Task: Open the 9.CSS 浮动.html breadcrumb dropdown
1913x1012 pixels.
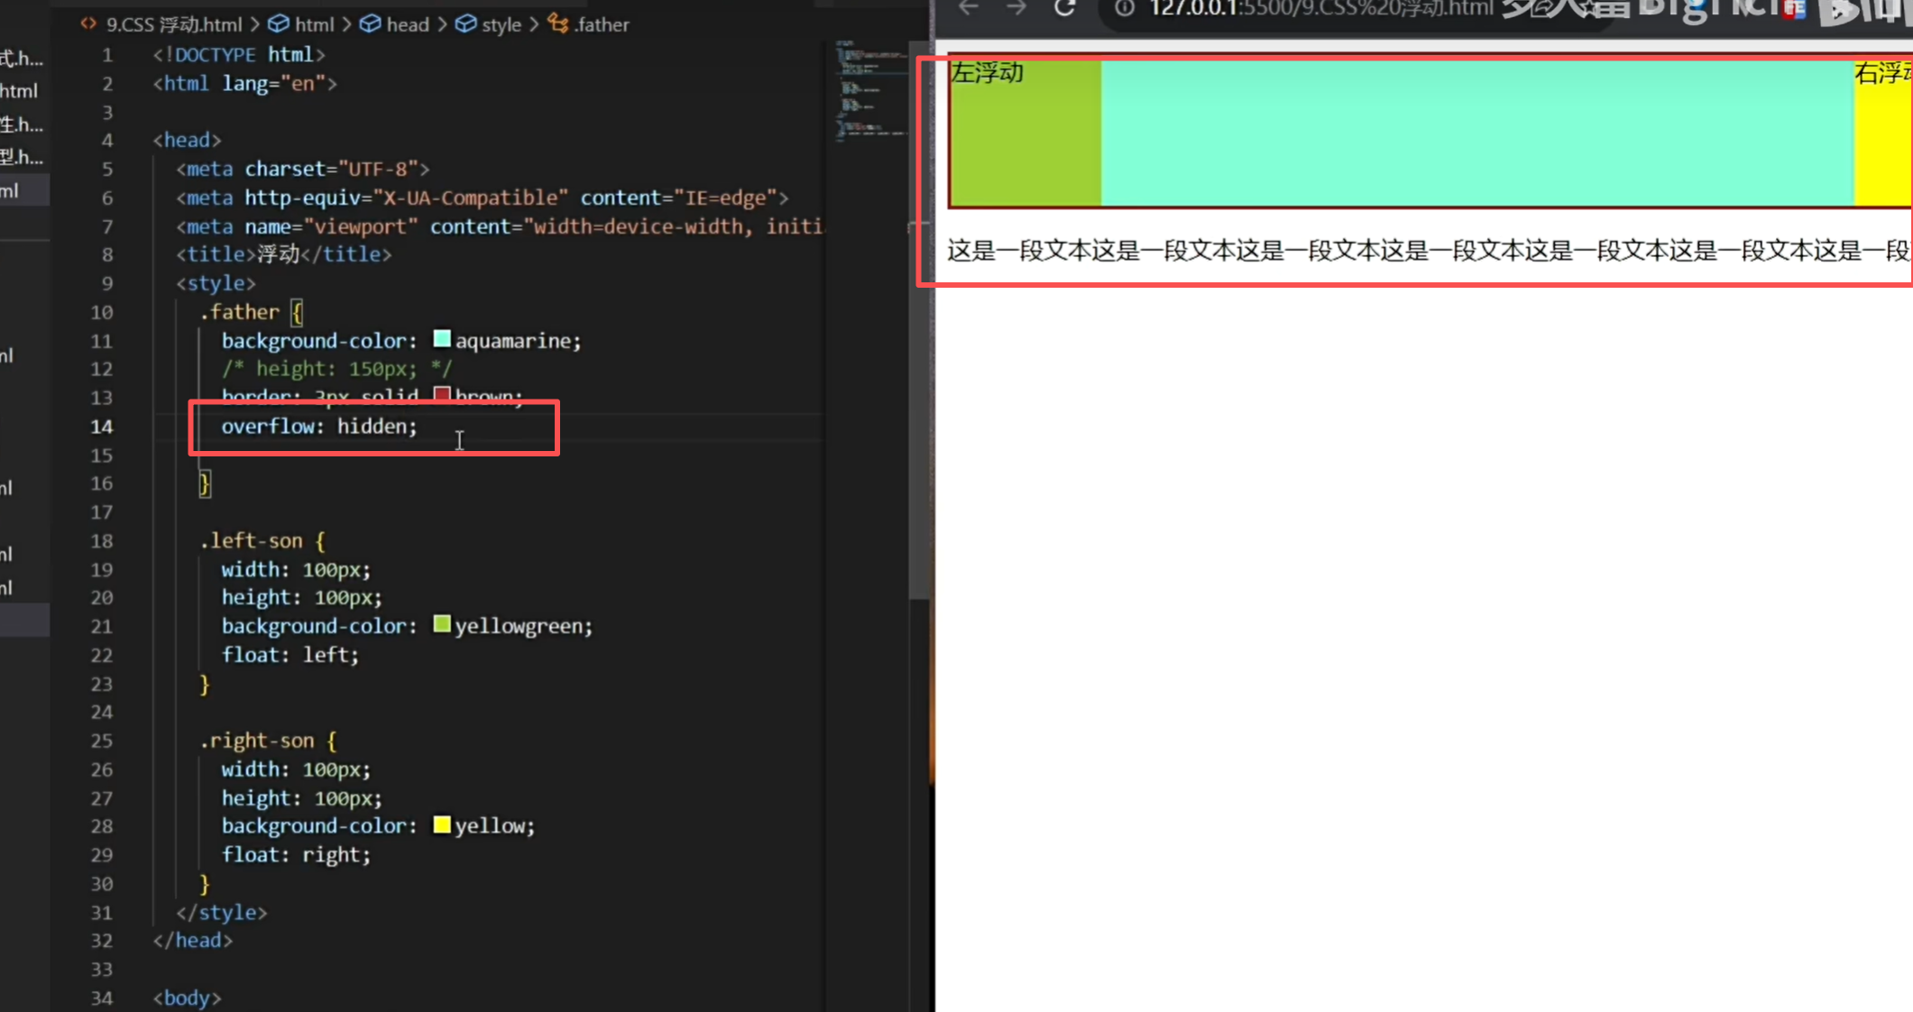Action: pos(174,24)
